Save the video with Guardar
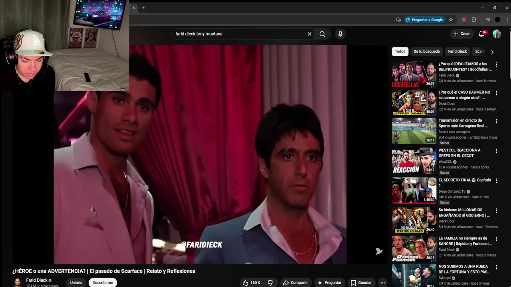The width and height of the screenshot is (511, 287). pyautogui.click(x=361, y=283)
